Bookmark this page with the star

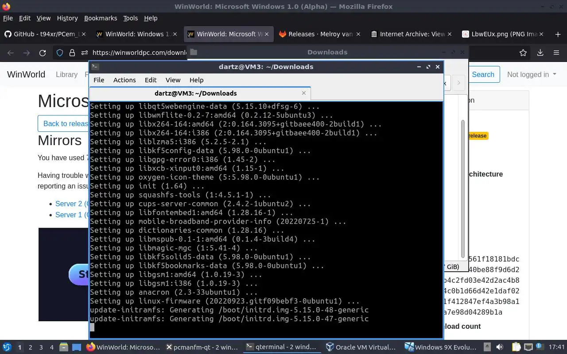523,53
